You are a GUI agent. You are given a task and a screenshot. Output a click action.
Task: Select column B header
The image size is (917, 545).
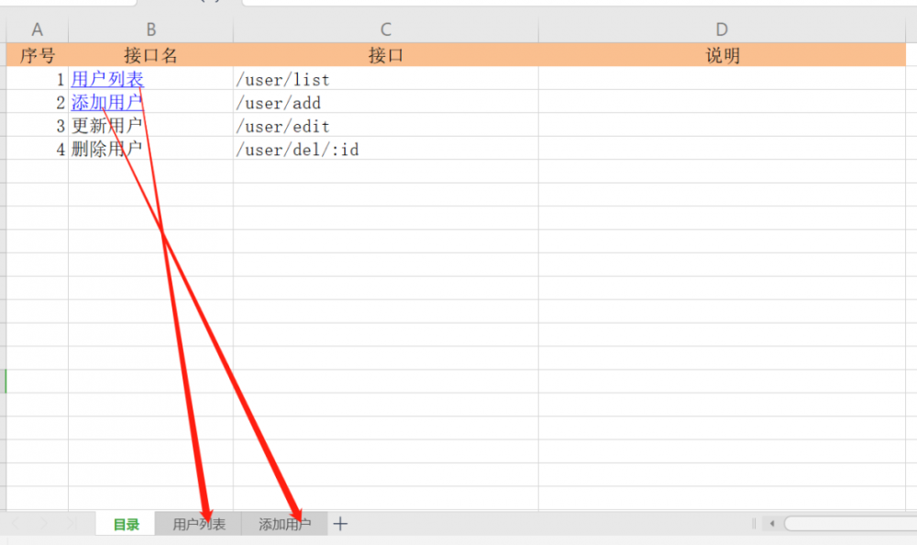click(x=150, y=30)
